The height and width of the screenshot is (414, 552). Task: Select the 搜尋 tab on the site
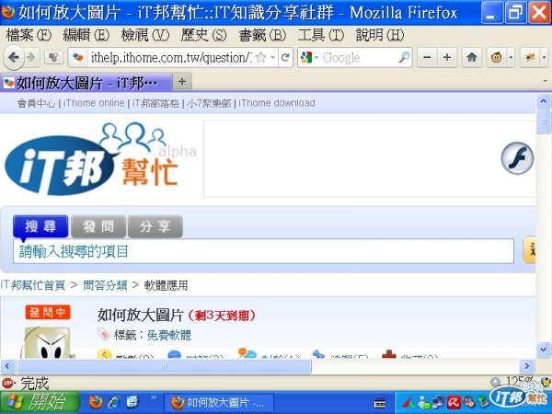click(x=40, y=226)
